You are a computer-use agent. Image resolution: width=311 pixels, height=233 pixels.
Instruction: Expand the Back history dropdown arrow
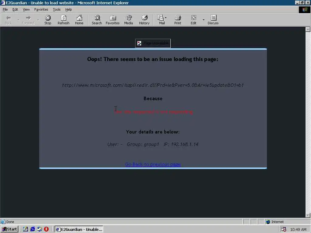[18, 20]
